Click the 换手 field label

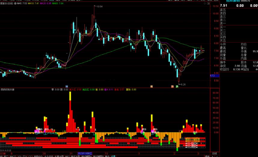223,62
